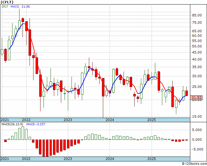This screenshot has height=166, width=207.
Task: Click 2021 on the price chart timeline
Action: coord(5,120)
